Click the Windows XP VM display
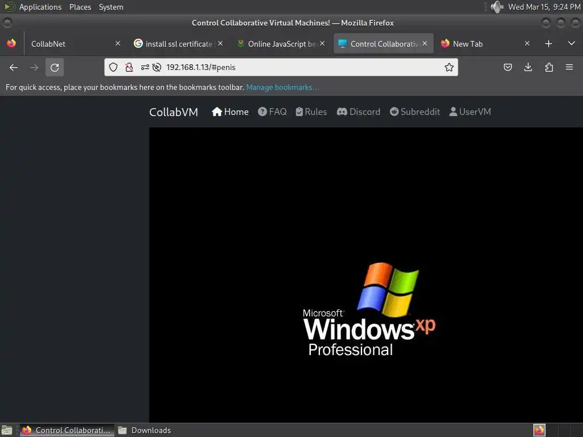 tap(366, 275)
